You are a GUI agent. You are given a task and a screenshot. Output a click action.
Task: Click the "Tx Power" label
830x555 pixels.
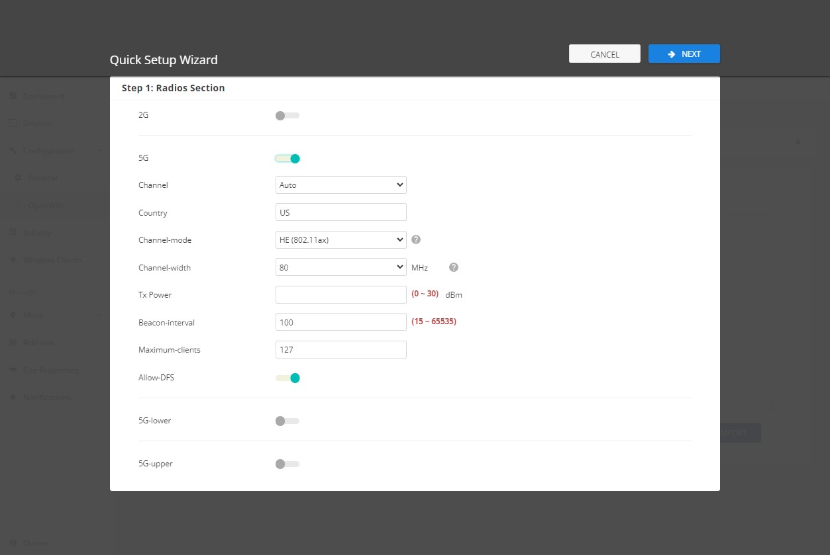(155, 295)
